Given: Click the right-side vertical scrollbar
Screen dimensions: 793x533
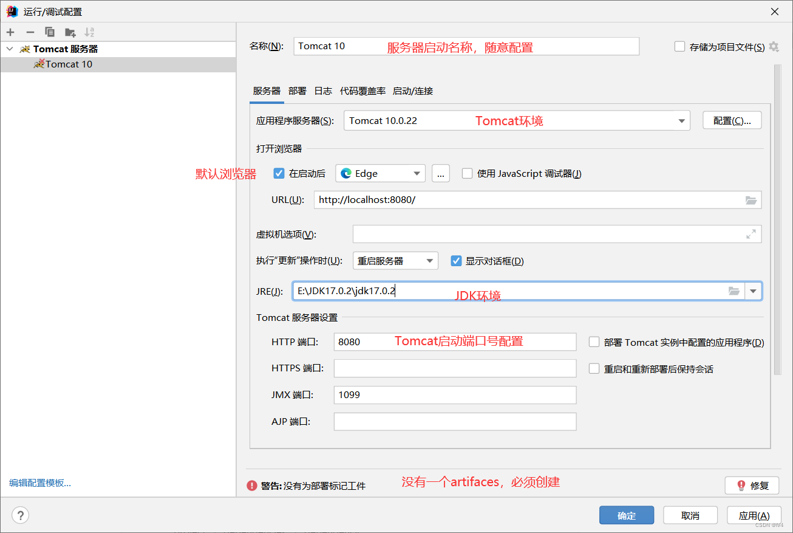Looking at the screenshot, I should pyautogui.click(x=777, y=219).
